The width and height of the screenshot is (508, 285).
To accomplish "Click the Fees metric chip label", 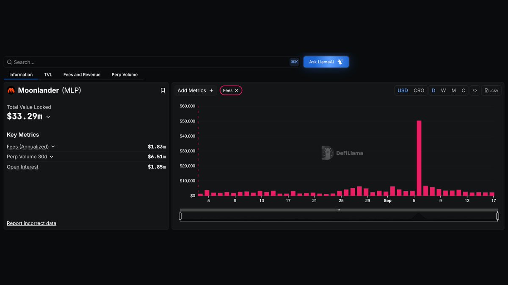I will click(228, 90).
